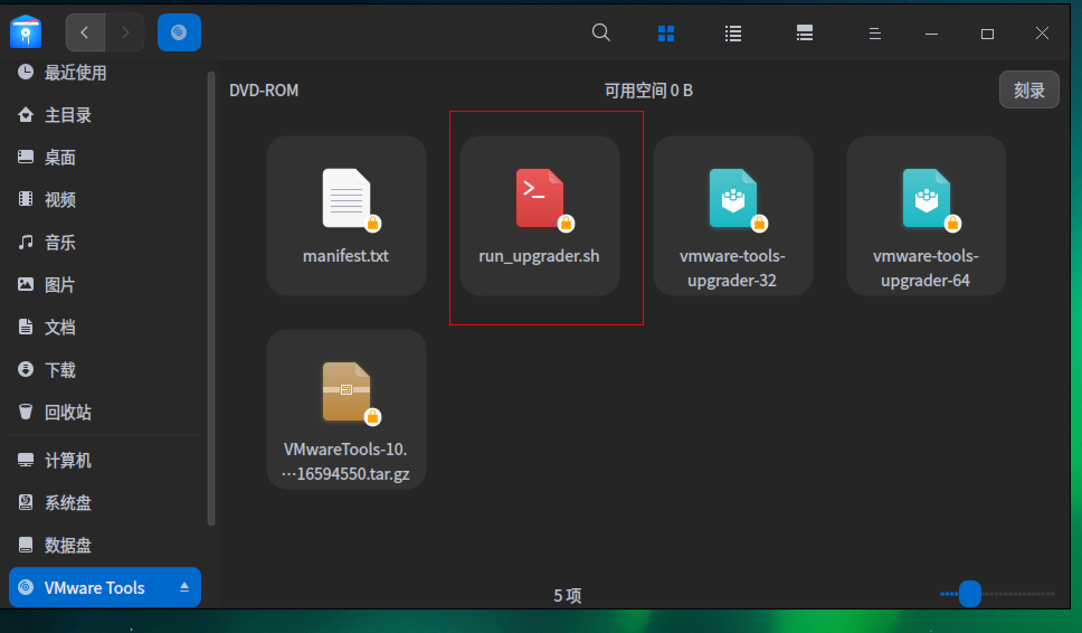This screenshot has height=633, width=1082.
Task: Select VMwareTools tar.gz archive
Action: click(347, 409)
